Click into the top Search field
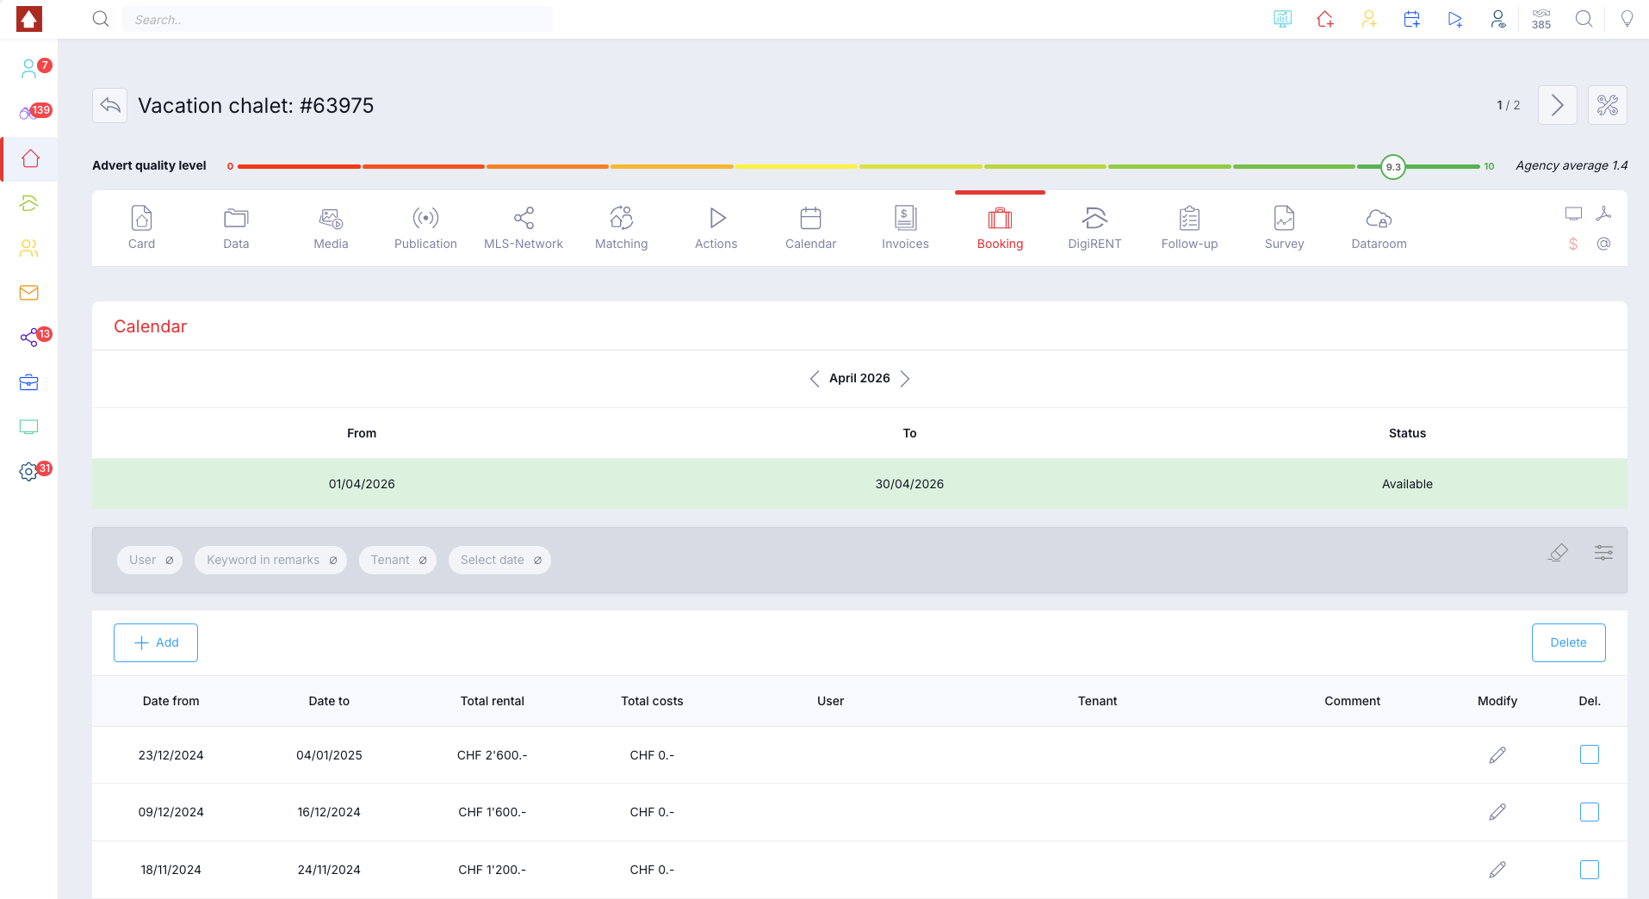Image resolution: width=1649 pixels, height=899 pixels. pyautogui.click(x=338, y=19)
